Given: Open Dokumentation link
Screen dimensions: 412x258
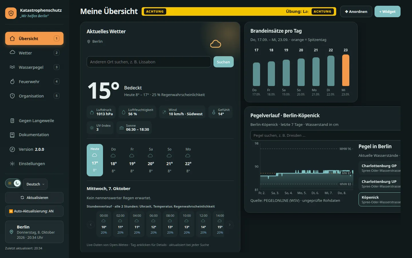Looking at the screenshot, I should [x=34, y=135].
